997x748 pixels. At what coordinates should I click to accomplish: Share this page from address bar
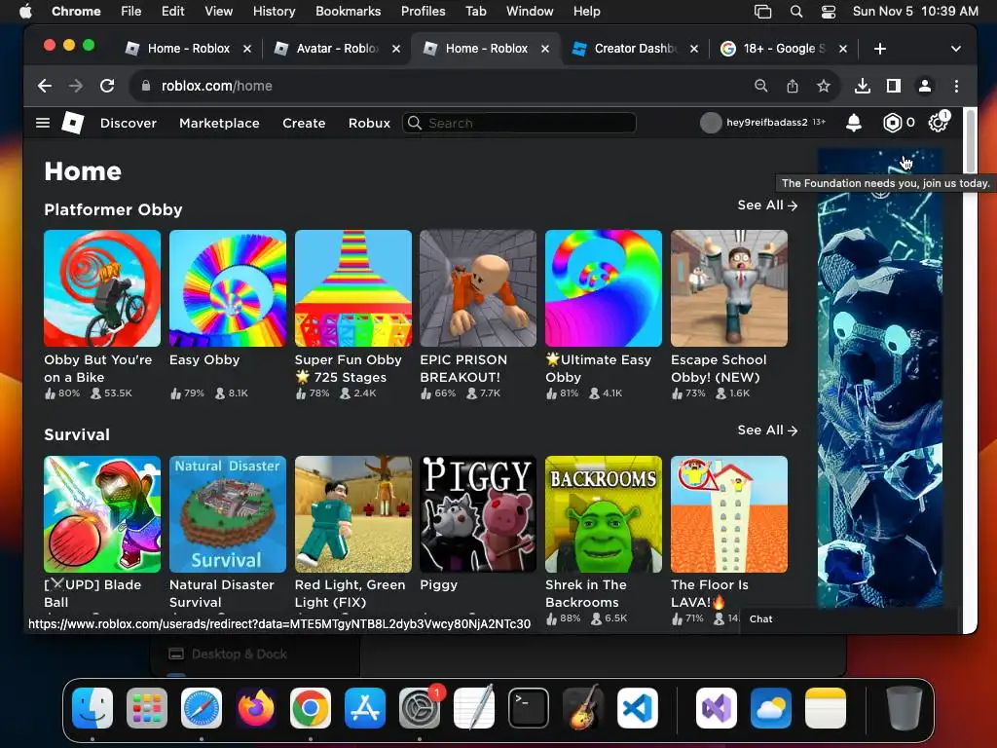pos(793,86)
